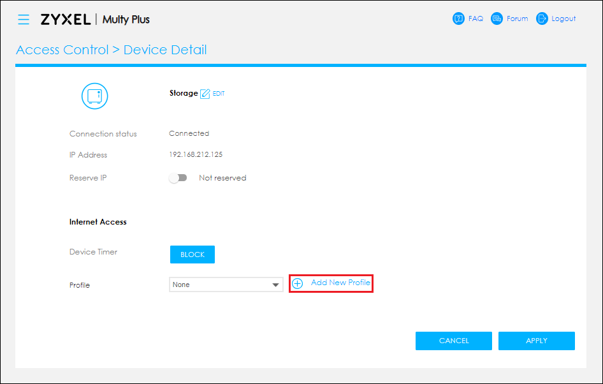The width and height of the screenshot is (603, 384).
Task: Open the Forum link text
Action: point(517,18)
